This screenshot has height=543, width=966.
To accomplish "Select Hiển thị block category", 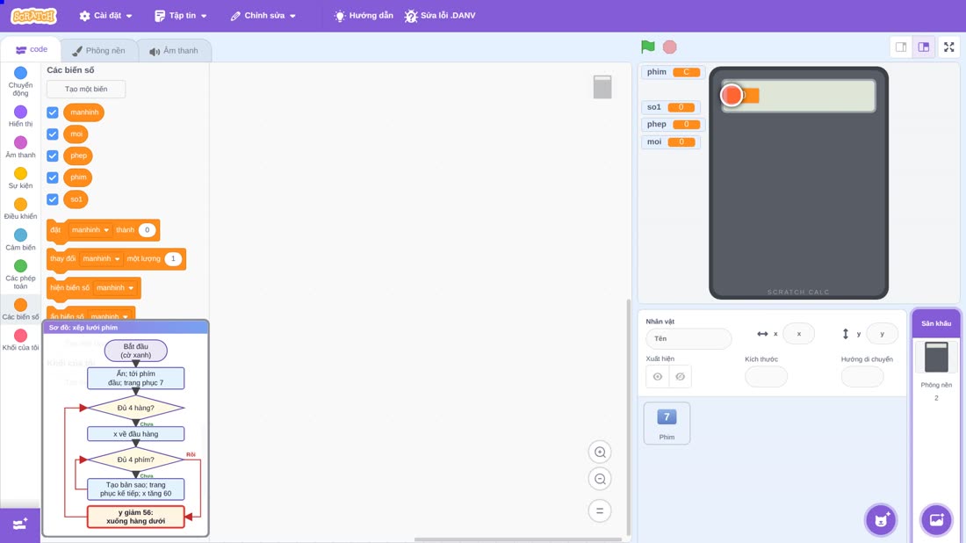I will [20, 116].
